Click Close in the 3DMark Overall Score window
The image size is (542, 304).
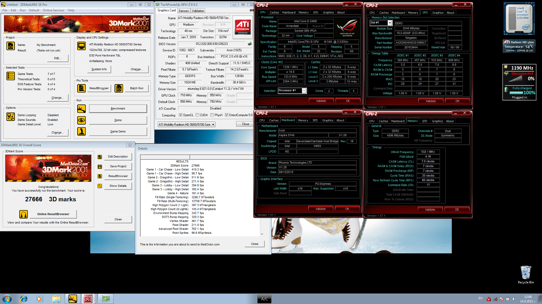tap(118, 220)
